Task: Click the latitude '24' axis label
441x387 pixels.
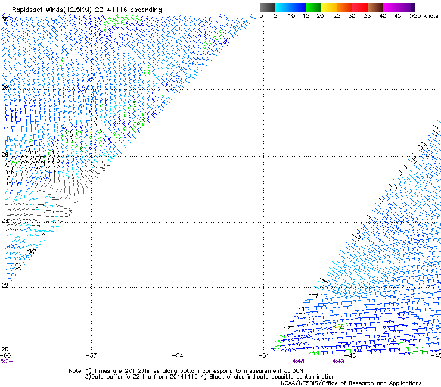Action: point(5,221)
